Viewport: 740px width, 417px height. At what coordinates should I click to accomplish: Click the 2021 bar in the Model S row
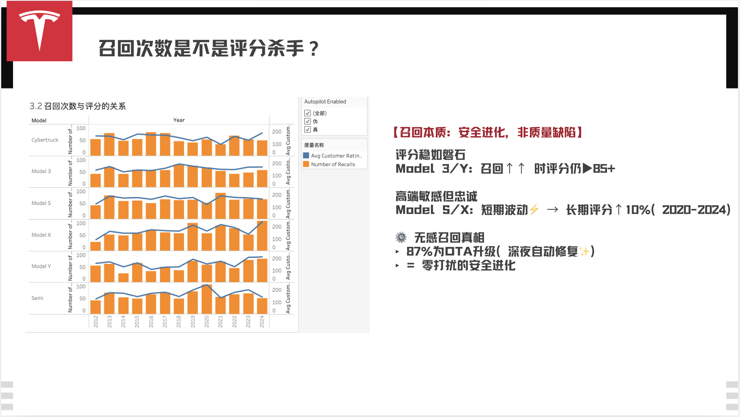221,206
